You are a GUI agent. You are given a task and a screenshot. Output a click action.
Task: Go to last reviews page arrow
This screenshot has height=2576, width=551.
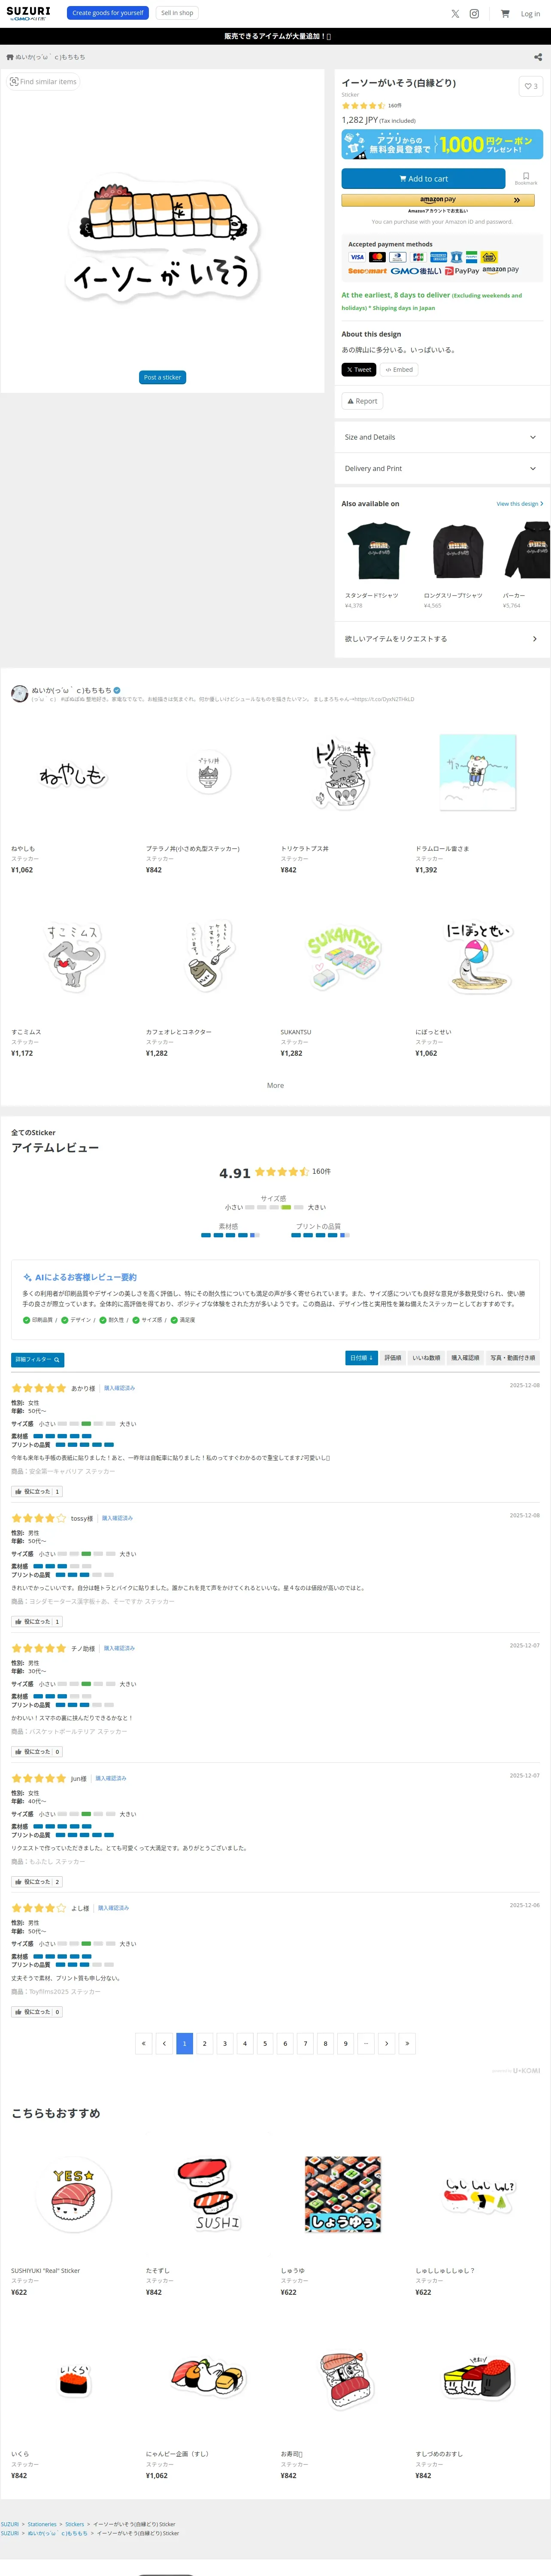click(x=406, y=2043)
